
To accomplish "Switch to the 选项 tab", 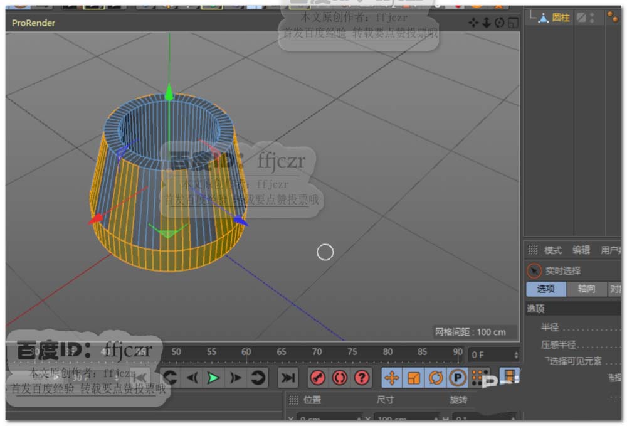I will click(x=545, y=289).
